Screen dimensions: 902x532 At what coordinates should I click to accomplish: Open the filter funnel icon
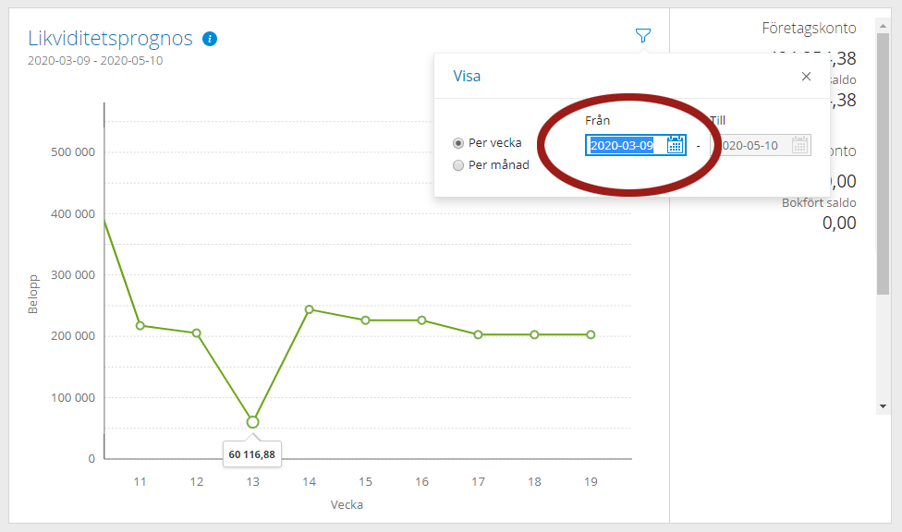point(642,36)
